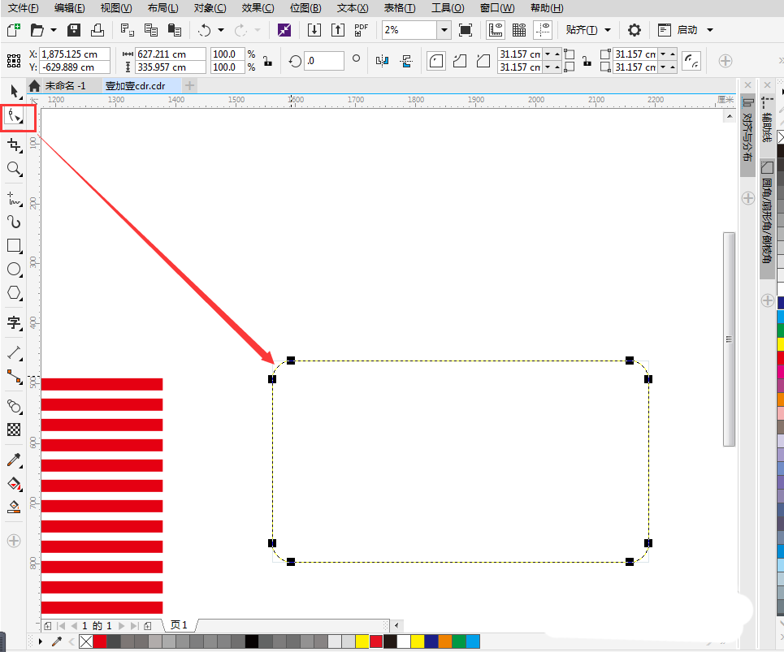The height and width of the screenshot is (652, 784).
Task: Select the Blend effects tool
Action: point(15,406)
